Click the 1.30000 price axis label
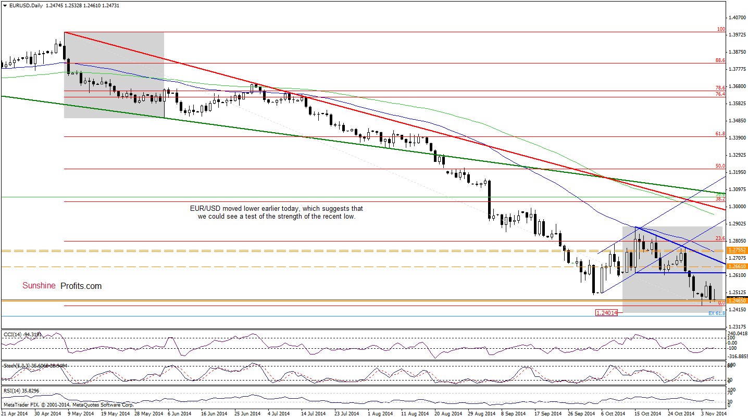The width and height of the screenshot is (748, 418). pyautogui.click(x=738, y=207)
